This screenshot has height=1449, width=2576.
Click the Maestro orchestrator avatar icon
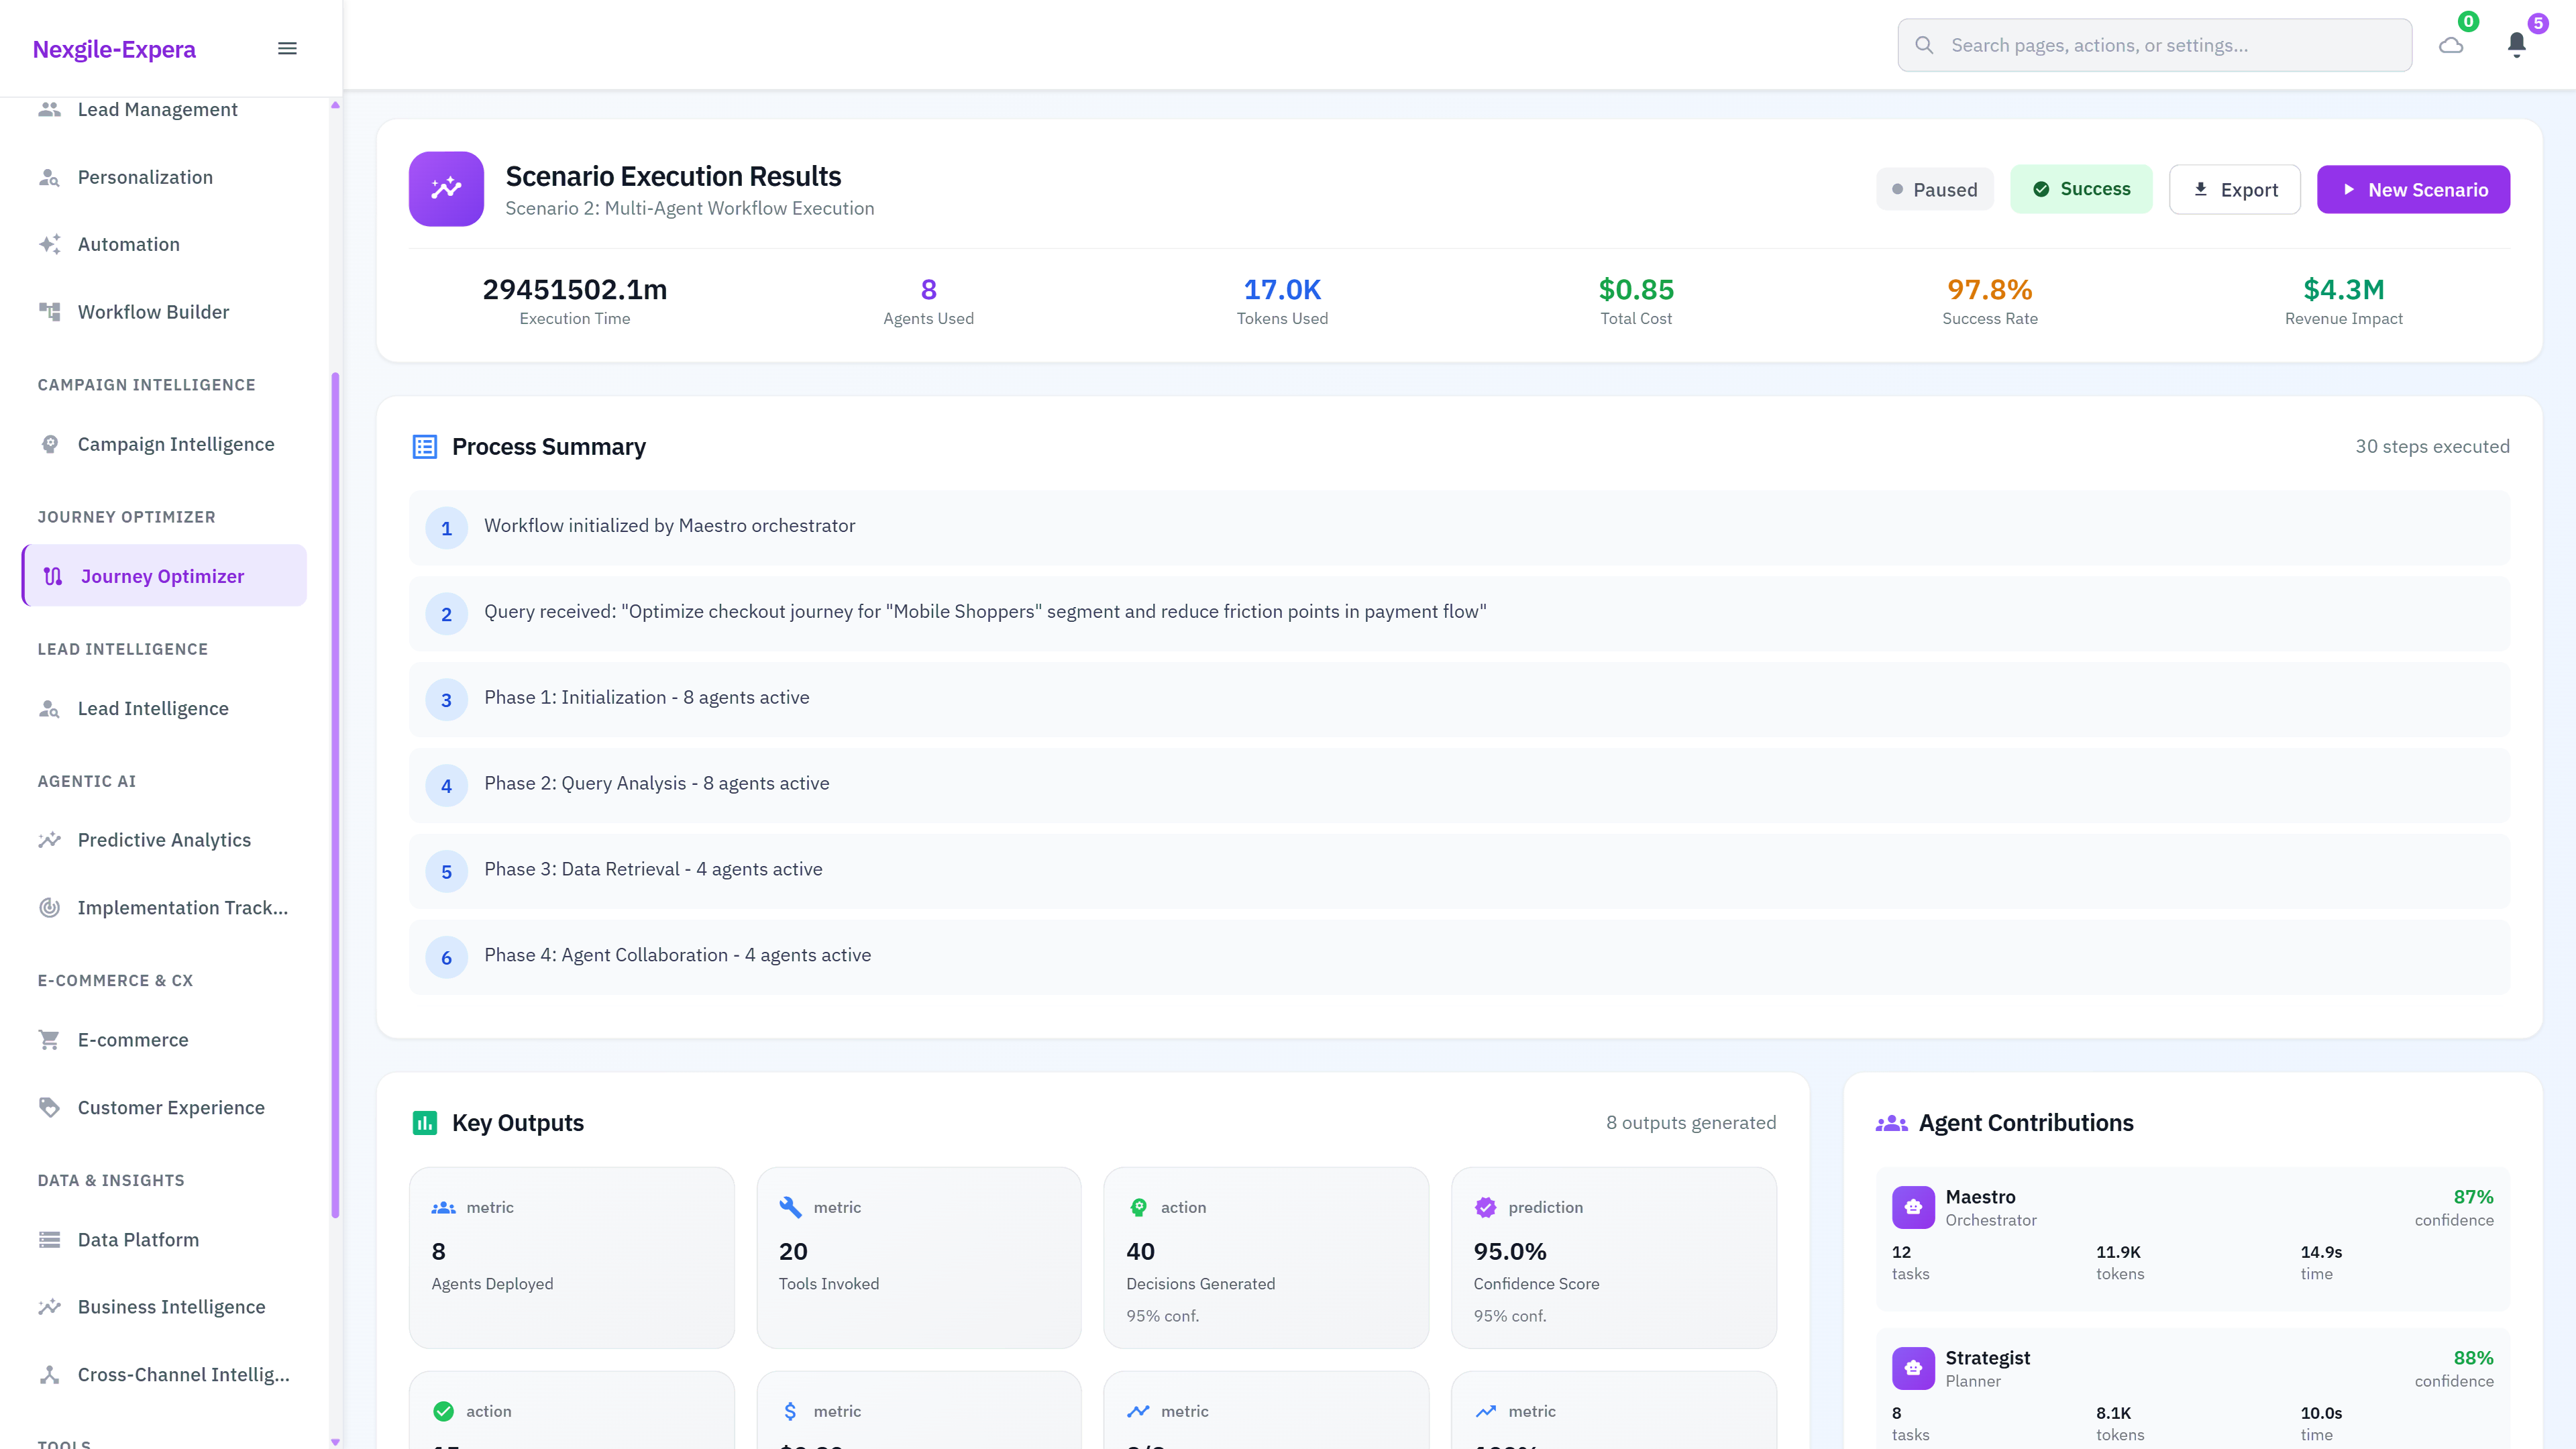[x=1913, y=1207]
